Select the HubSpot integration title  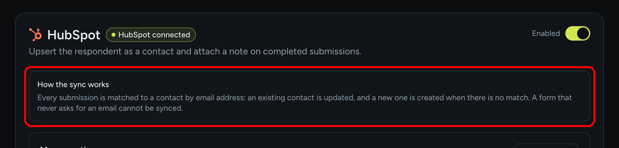[x=74, y=35]
